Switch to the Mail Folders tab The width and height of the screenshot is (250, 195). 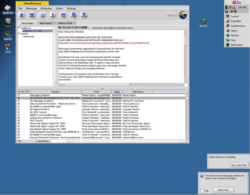pyautogui.click(x=28, y=23)
